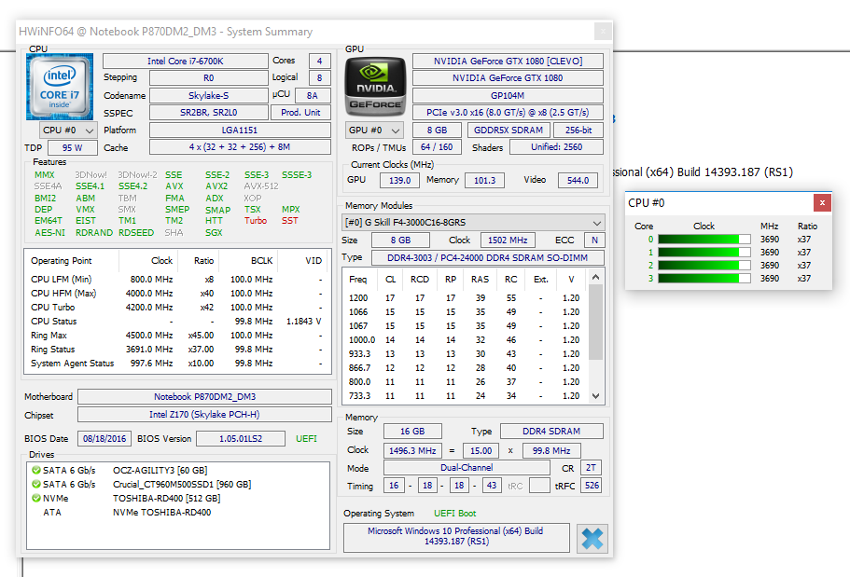Click the 933.3 frequency timing row

[x=467, y=354]
